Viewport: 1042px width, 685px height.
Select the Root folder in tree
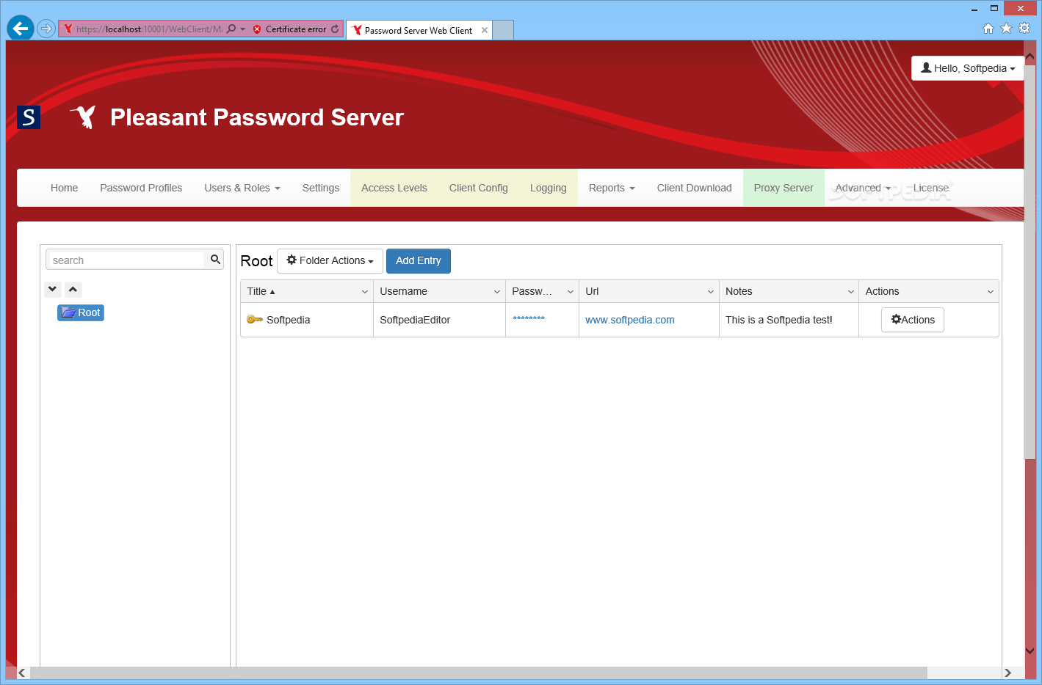point(81,312)
